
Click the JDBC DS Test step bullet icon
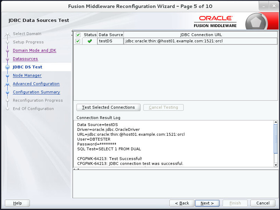click(x=8, y=67)
